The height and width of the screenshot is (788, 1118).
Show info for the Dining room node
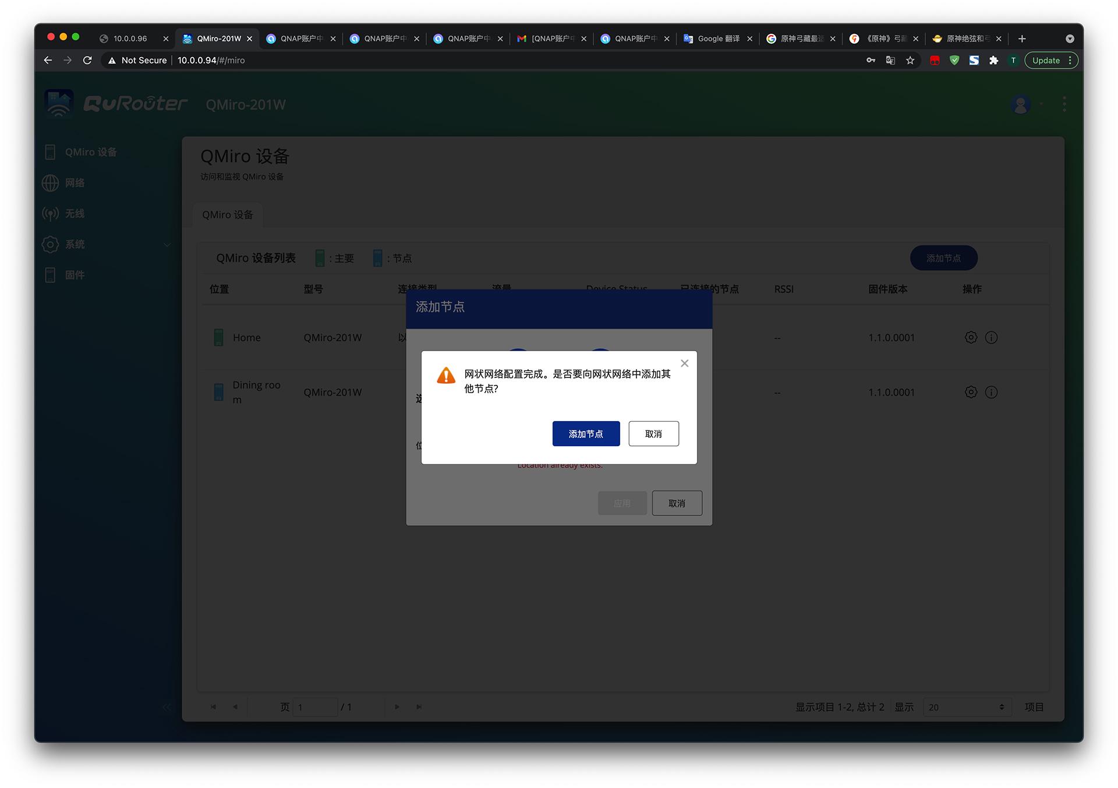991,392
